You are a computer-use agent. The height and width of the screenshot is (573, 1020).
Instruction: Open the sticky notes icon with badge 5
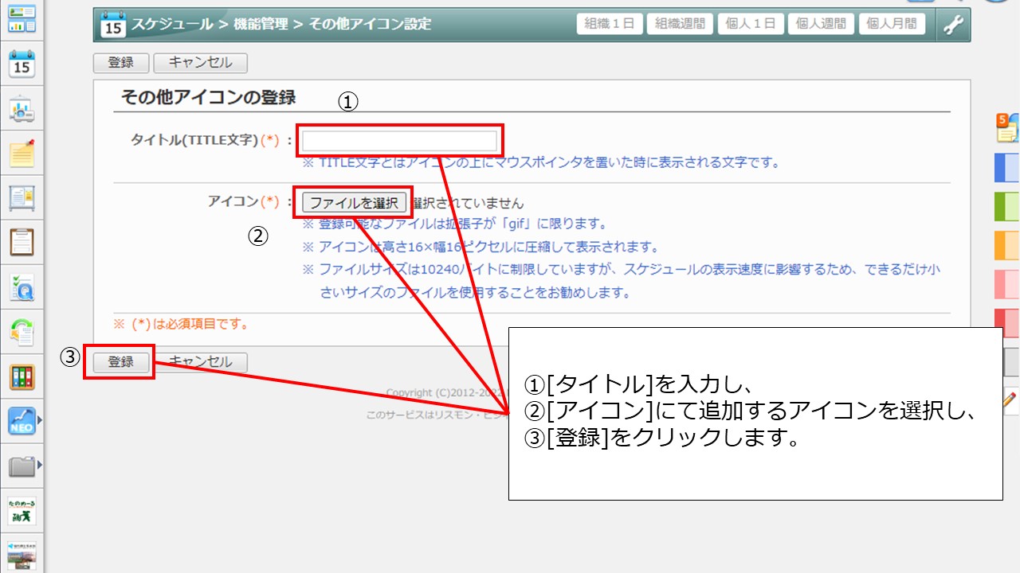point(1008,128)
